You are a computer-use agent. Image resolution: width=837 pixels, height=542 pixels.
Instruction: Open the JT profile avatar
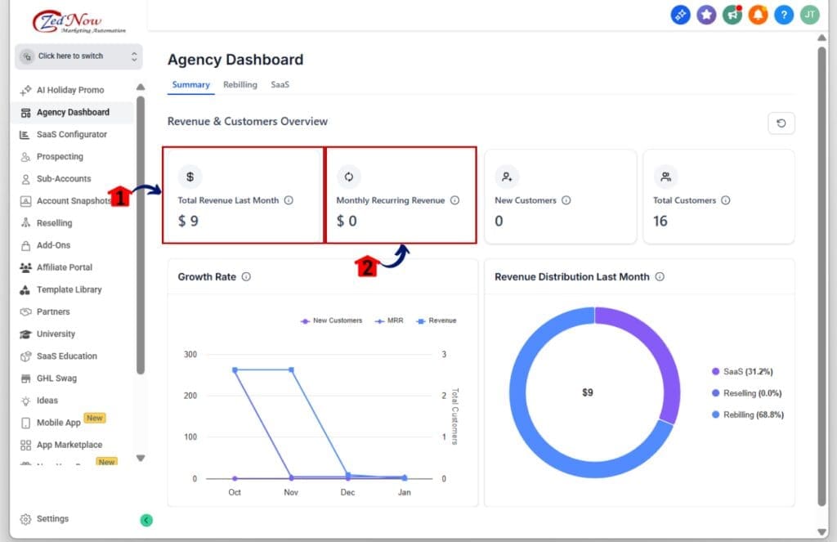(809, 15)
